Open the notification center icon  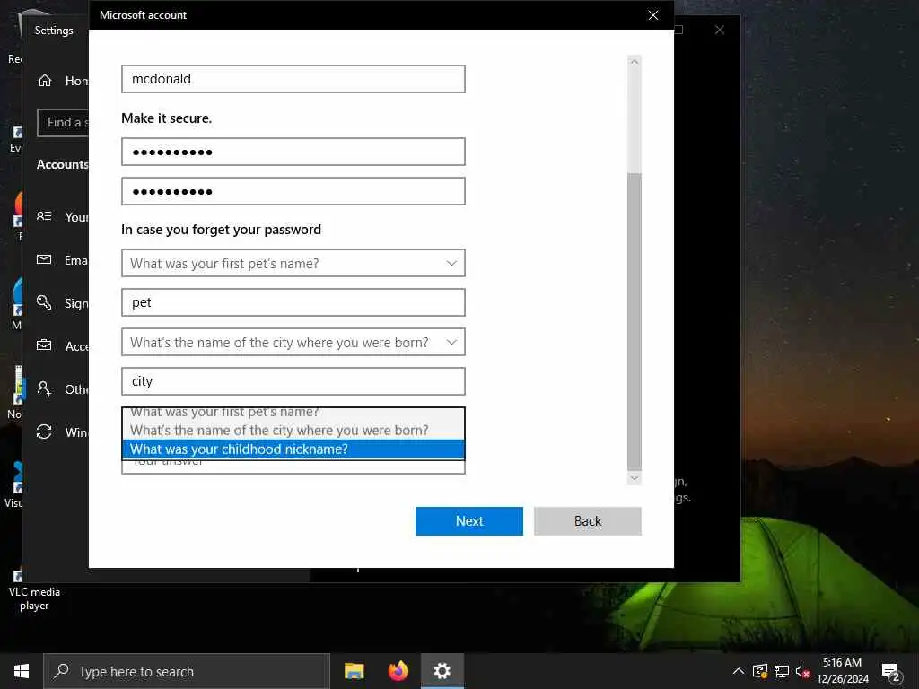click(890, 672)
